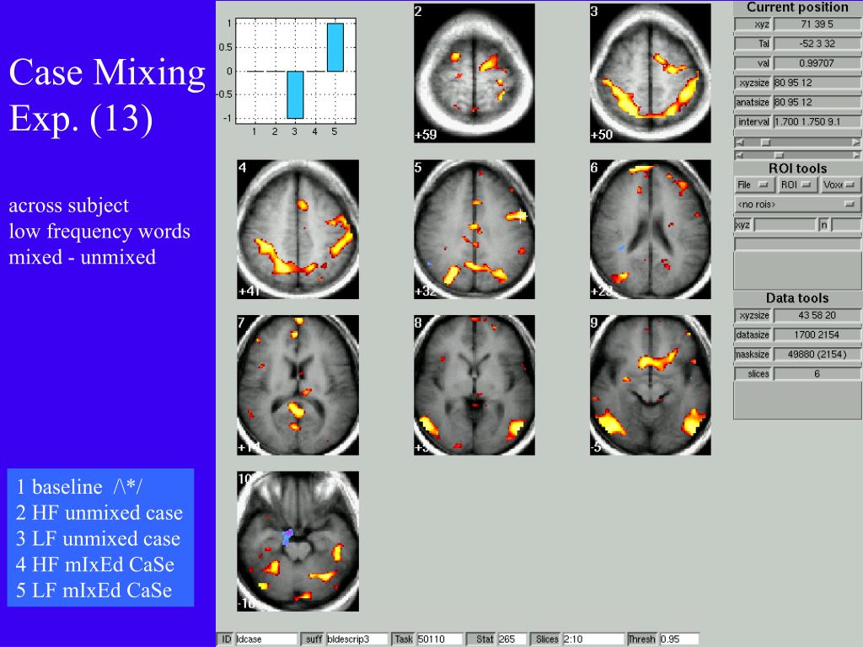Click left arrow of the upper slider
The image size is (863, 647).
tap(739, 142)
